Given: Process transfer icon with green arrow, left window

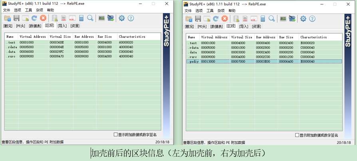Looking at the screenshot, I should coord(111,18).
